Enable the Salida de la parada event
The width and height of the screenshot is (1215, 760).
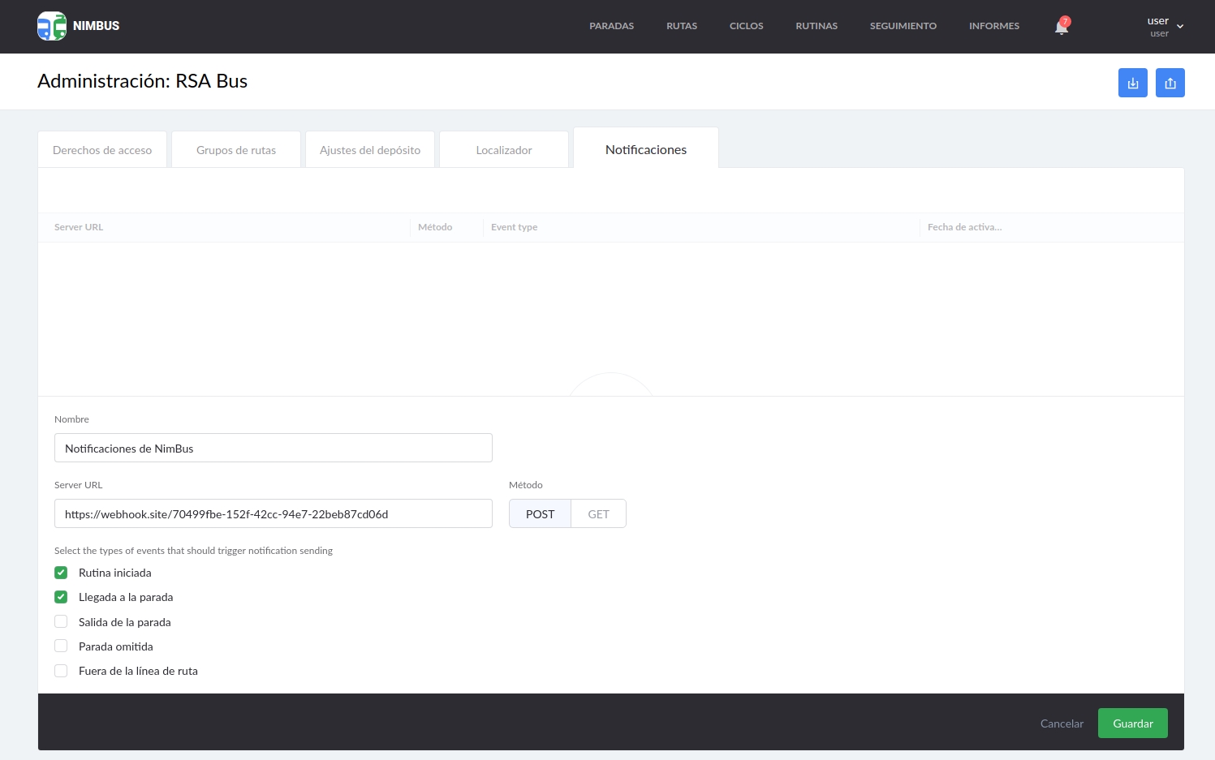click(61, 621)
